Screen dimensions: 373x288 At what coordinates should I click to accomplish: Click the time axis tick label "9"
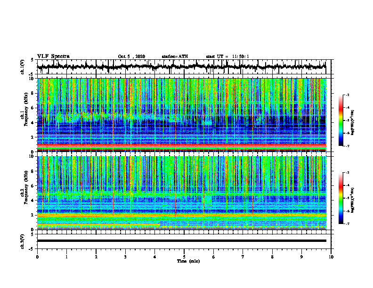pyautogui.click(x=301, y=257)
